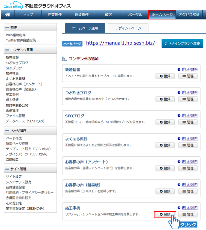
Task: Click help icon next to SEOブログ 詳しい説明
Action: (179, 115)
